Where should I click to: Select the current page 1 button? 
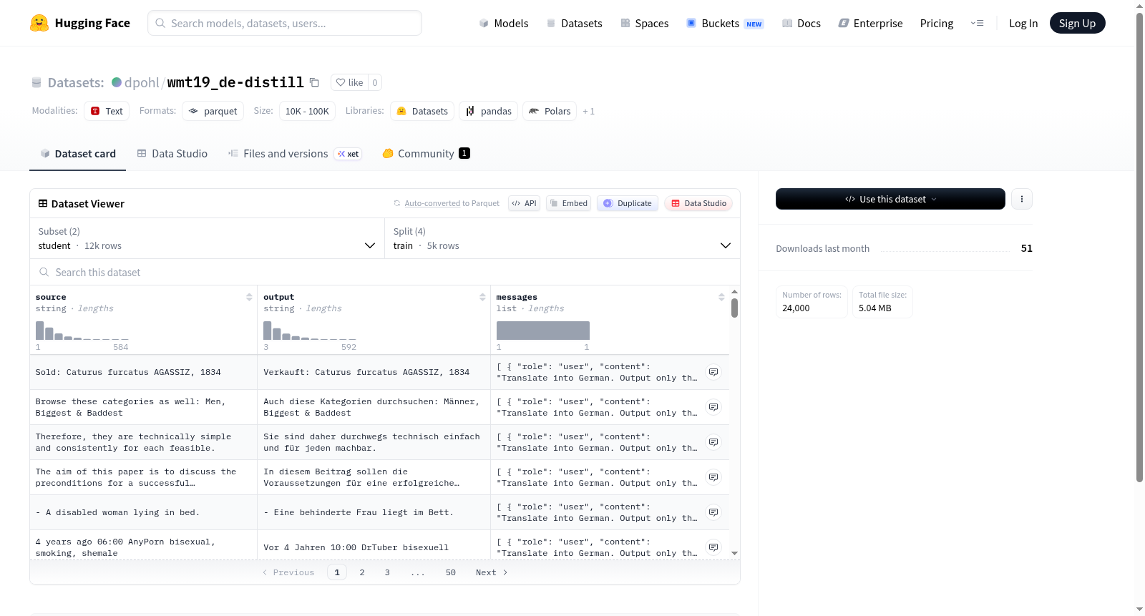pyautogui.click(x=337, y=572)
